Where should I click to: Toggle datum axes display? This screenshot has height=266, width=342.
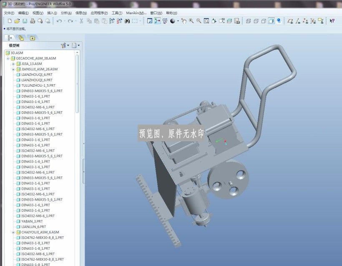pos(298,21)
